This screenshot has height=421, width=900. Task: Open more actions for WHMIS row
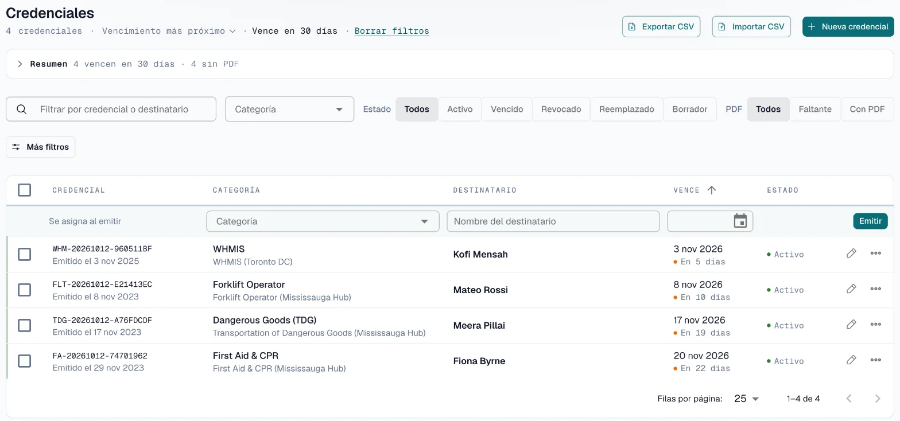[x=875, y=253]
